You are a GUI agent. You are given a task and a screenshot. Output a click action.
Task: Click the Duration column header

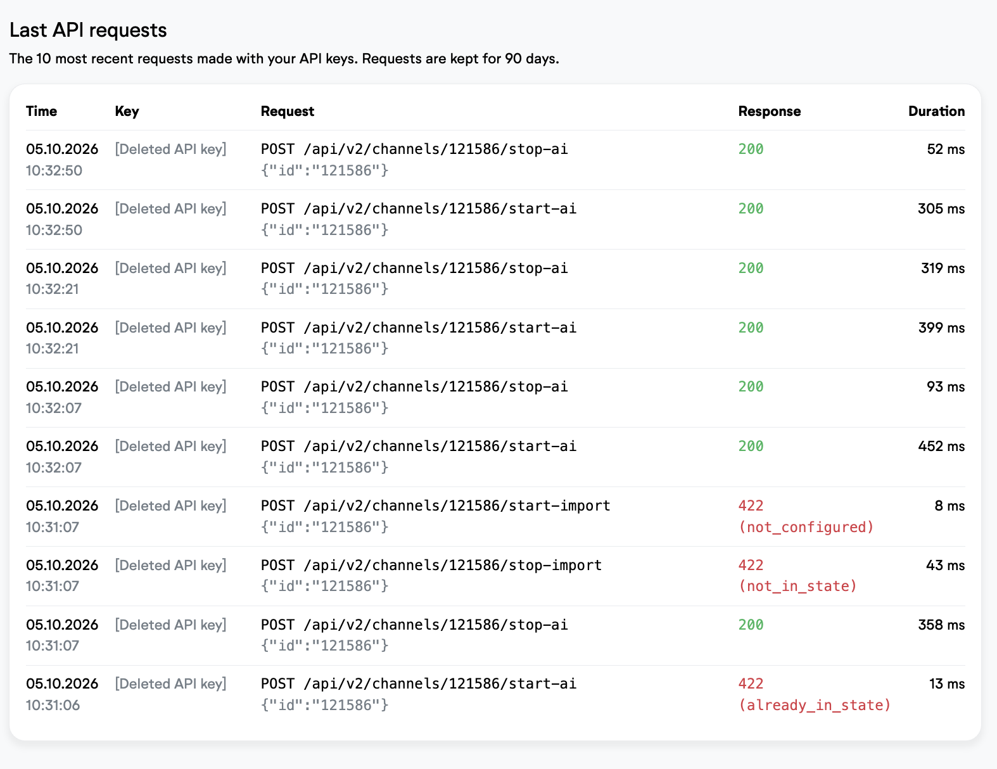(x=937, y=111)
